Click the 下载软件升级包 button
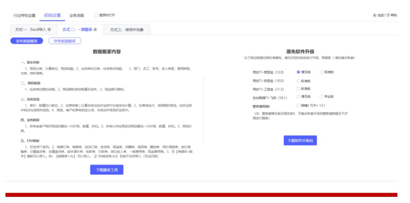410x203 pixels. 300,140
